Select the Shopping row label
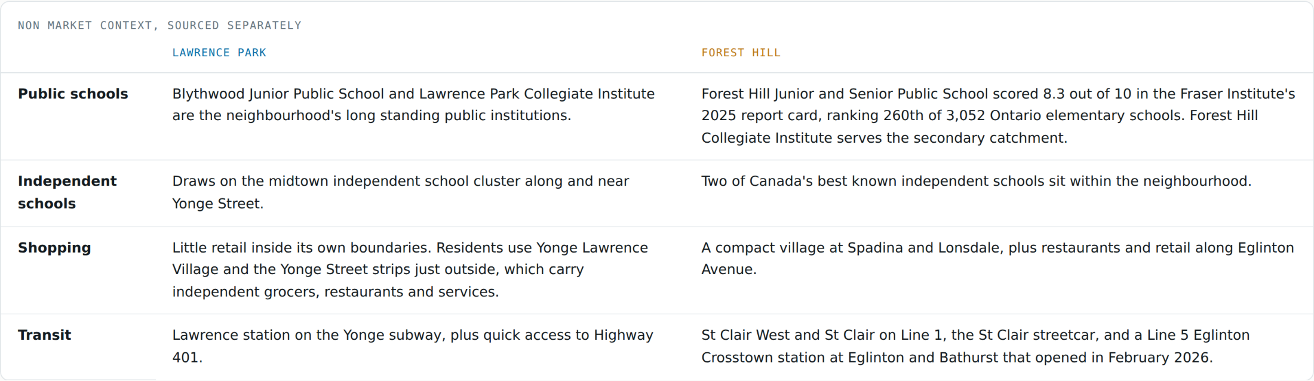This screenshot has width=1314, height=381. click(x=54, y=248)
